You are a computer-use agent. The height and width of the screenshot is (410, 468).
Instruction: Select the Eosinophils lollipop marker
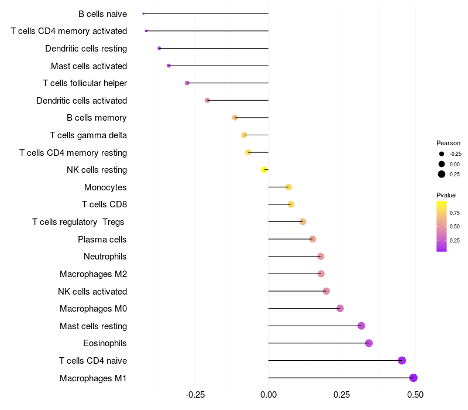[x=369, y=343]
